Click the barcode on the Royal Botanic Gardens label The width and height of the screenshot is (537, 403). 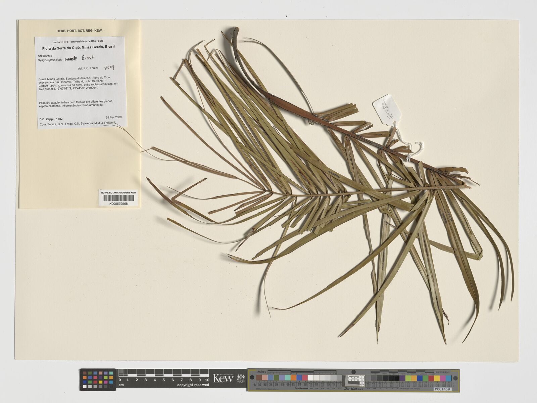(118, 198)
